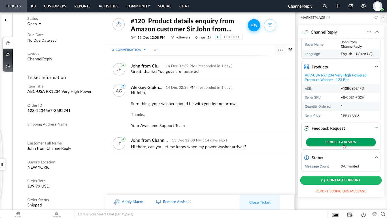The height and width of the screenshot is (218, 387).
Task: Open Contacts in the bottom bar
Action: (x=56, y=214)
